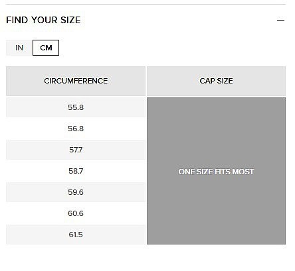Select the 57.7 circumference row
295x271 pixels.
tap(76, 150)
